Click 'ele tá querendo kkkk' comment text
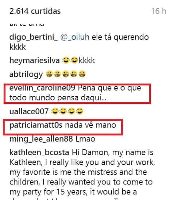The width and height of the screenshot is (170, 200). coord(79,42)
